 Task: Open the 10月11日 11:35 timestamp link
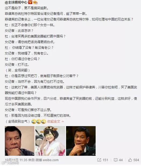[16, 160]
